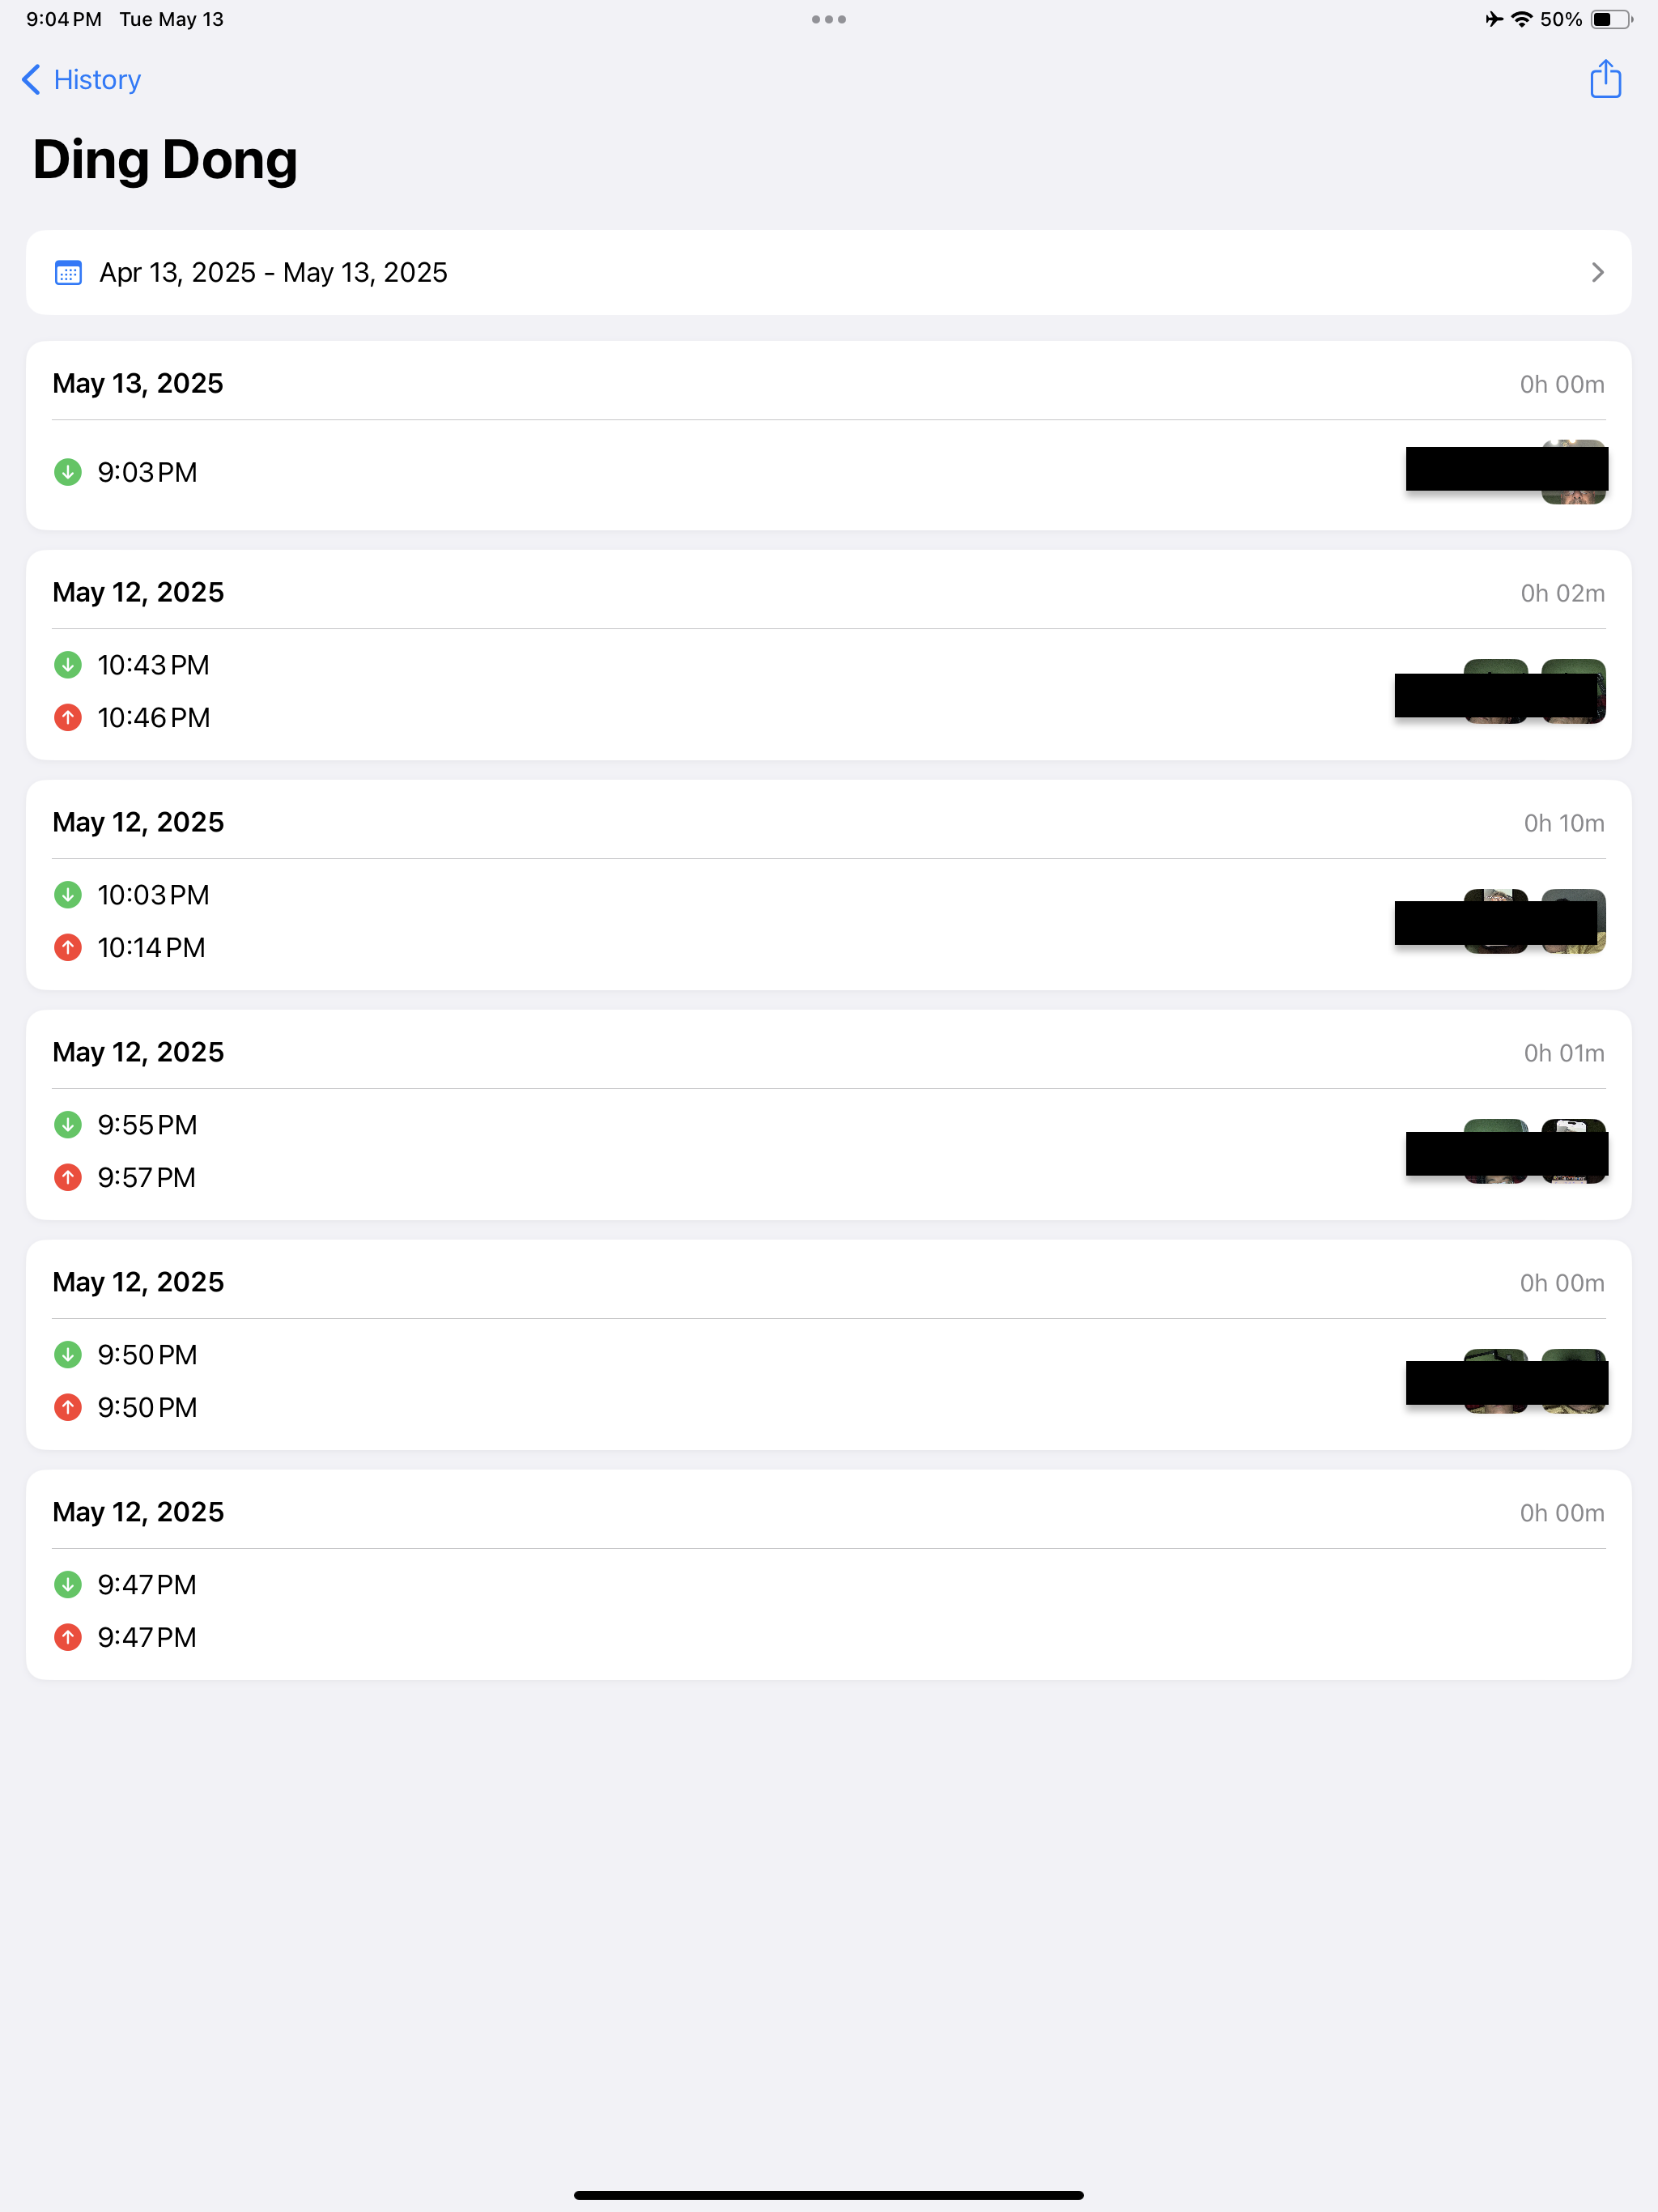Screen dimensions: 1658x2212
Task: Open the Apr 13 – May 13 date range
Action: point(273,273)
